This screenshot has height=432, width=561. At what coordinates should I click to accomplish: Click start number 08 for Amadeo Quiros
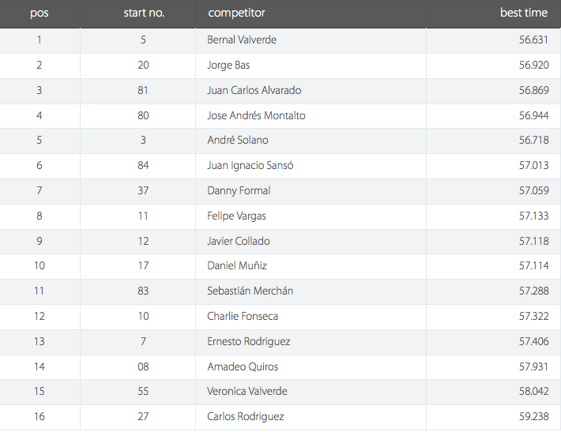[143, 366]
